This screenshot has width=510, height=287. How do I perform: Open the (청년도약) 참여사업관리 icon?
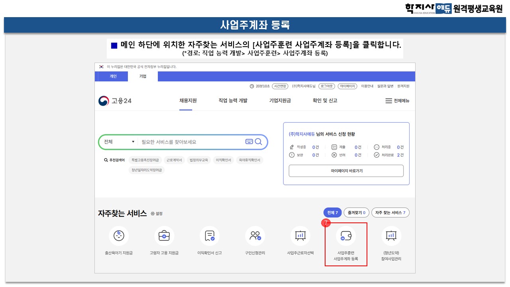click(391, 236)
